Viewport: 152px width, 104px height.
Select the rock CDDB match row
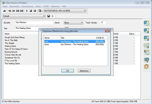(x=74, y=41)
